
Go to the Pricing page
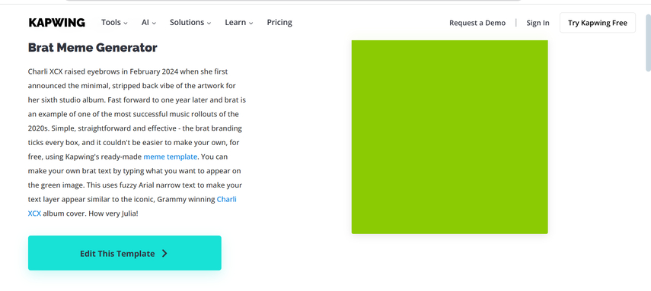pos(279,22)
